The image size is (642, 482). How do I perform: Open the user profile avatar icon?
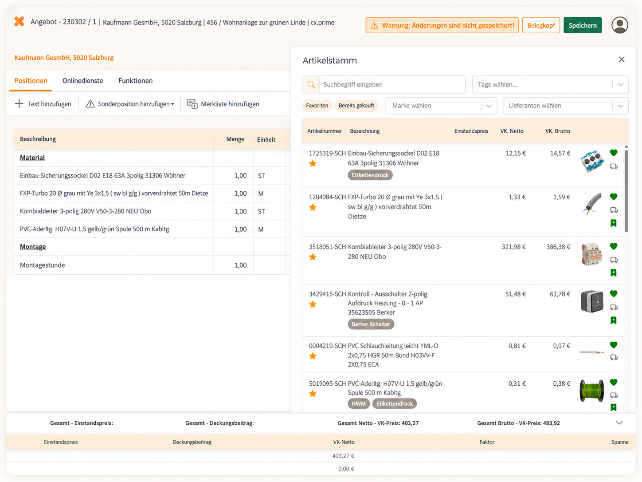click(x=619, y=25)
